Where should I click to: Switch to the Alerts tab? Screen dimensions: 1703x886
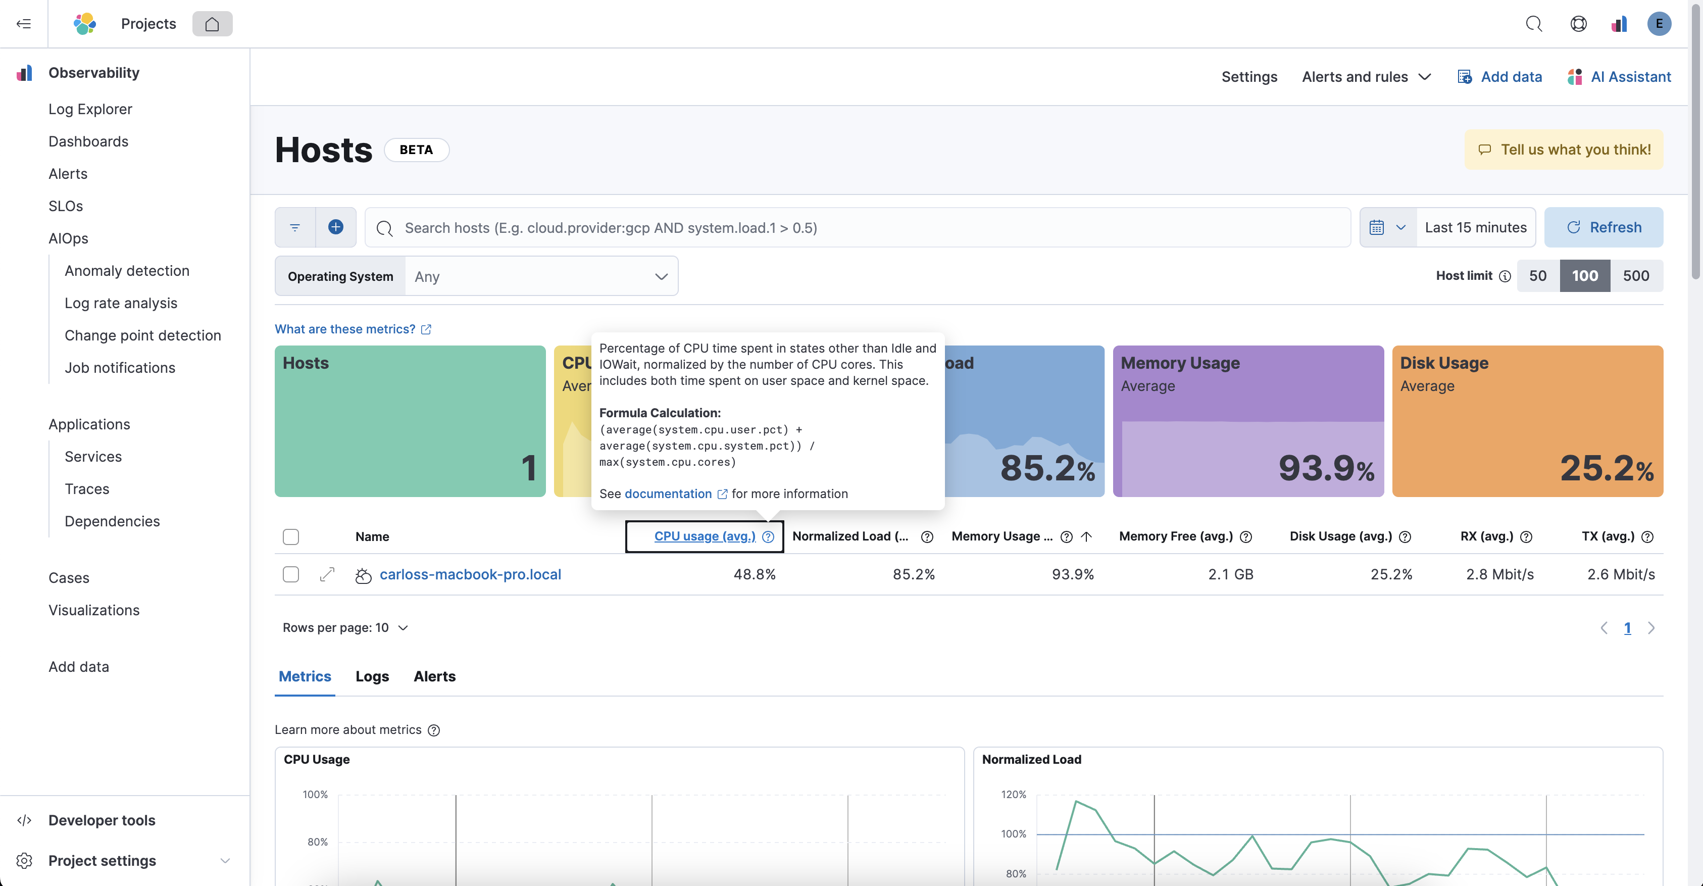pyautogui.click(x=434, y=676)
